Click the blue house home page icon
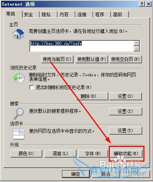 (18, 34)
